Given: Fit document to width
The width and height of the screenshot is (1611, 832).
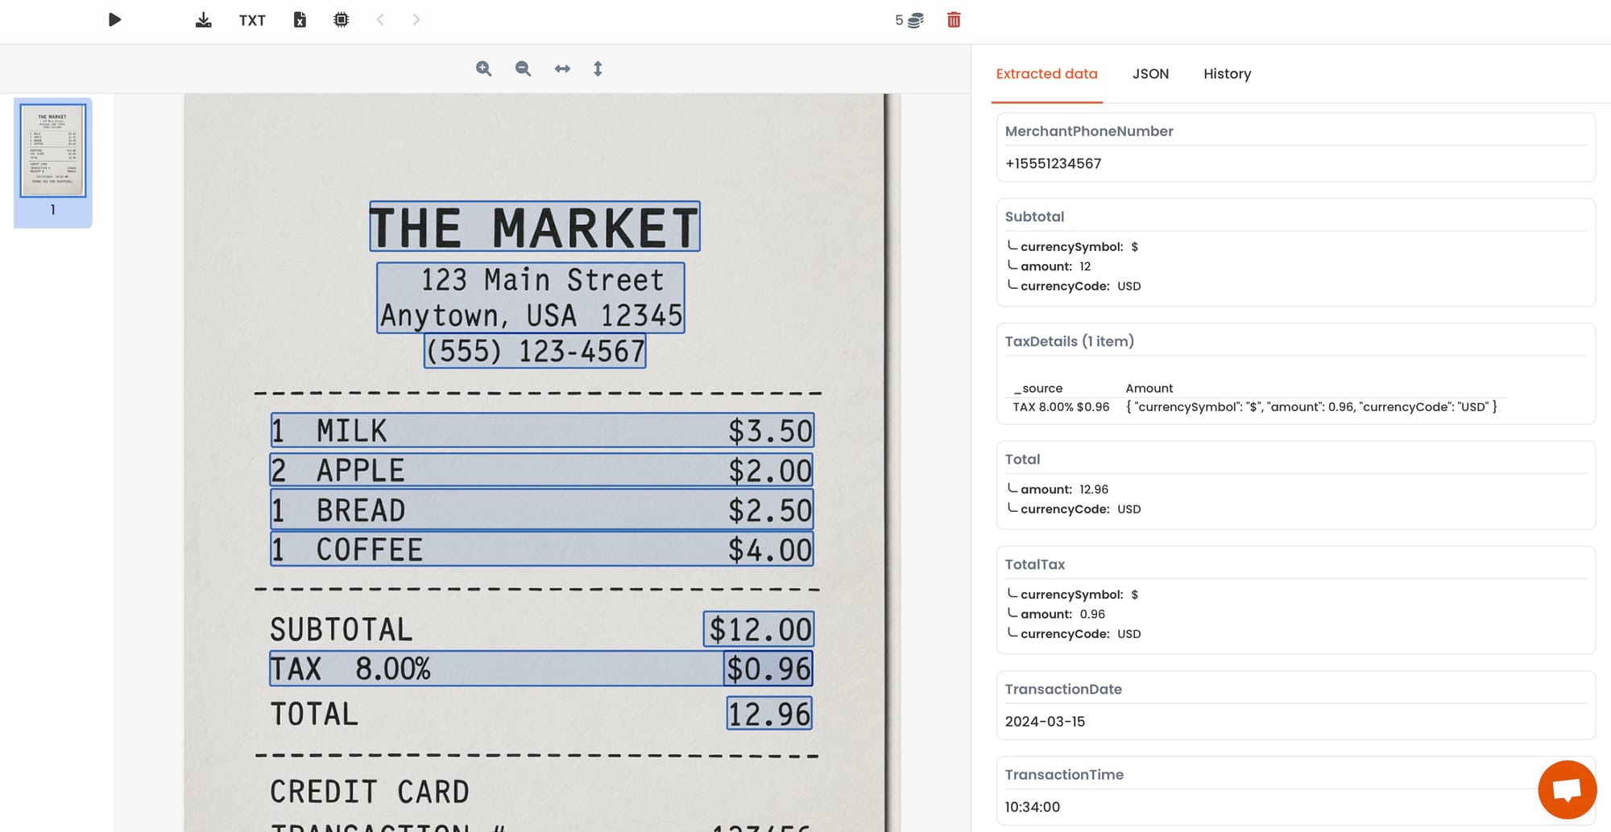Looking at the screenshot, I should click(562, 69).
